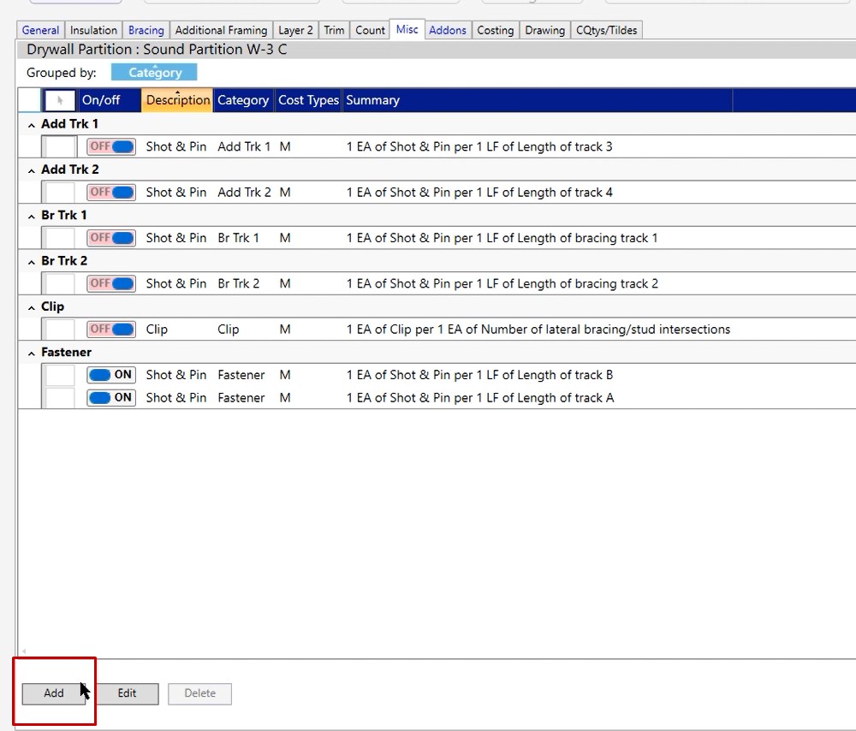Enable Shot & Pin for bracing track 1
Image resolution: width=856 pixels, height=731 pixels.
point(111,237)
